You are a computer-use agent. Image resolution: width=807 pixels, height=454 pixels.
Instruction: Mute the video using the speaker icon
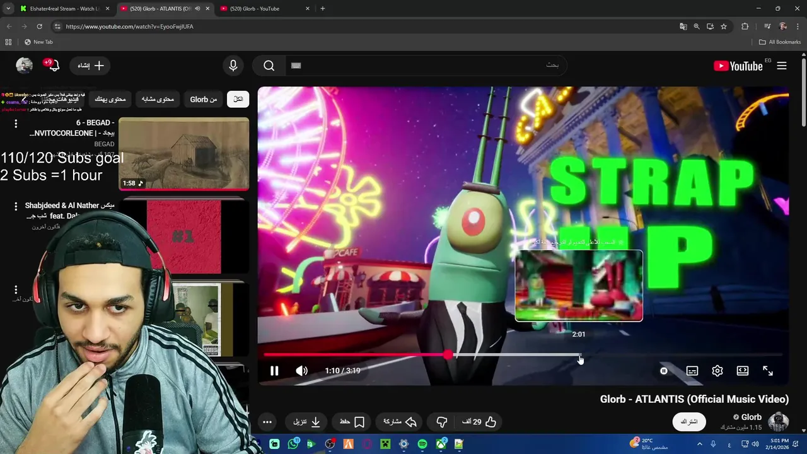pos(302,371)
